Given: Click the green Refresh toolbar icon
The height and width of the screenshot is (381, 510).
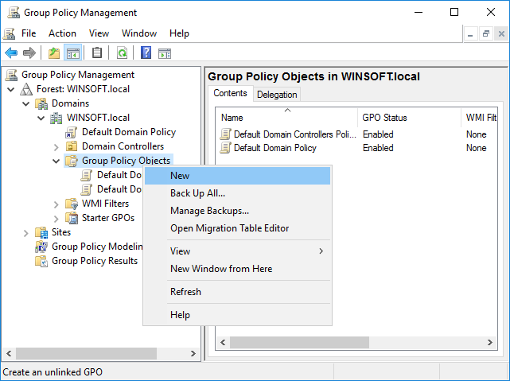Looking at the screenshot, I should pyautogui.click(x=122, y=52).
